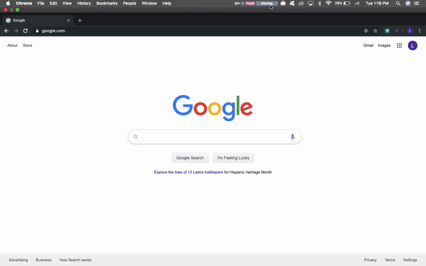Image resolution: width=426 pixels, height=266 pixels.
Task: Open macOS Spotlight search
Action: tap(398, 3)
